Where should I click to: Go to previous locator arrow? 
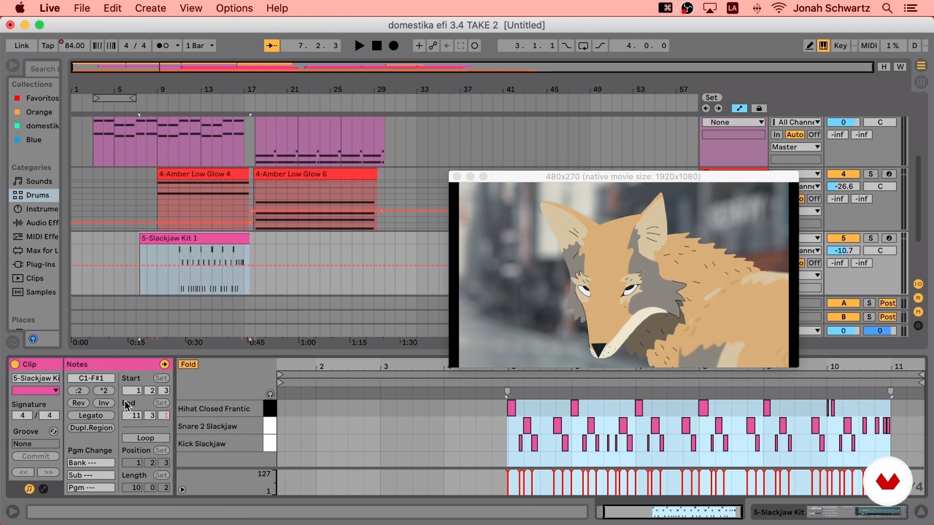tap(706, 108)
